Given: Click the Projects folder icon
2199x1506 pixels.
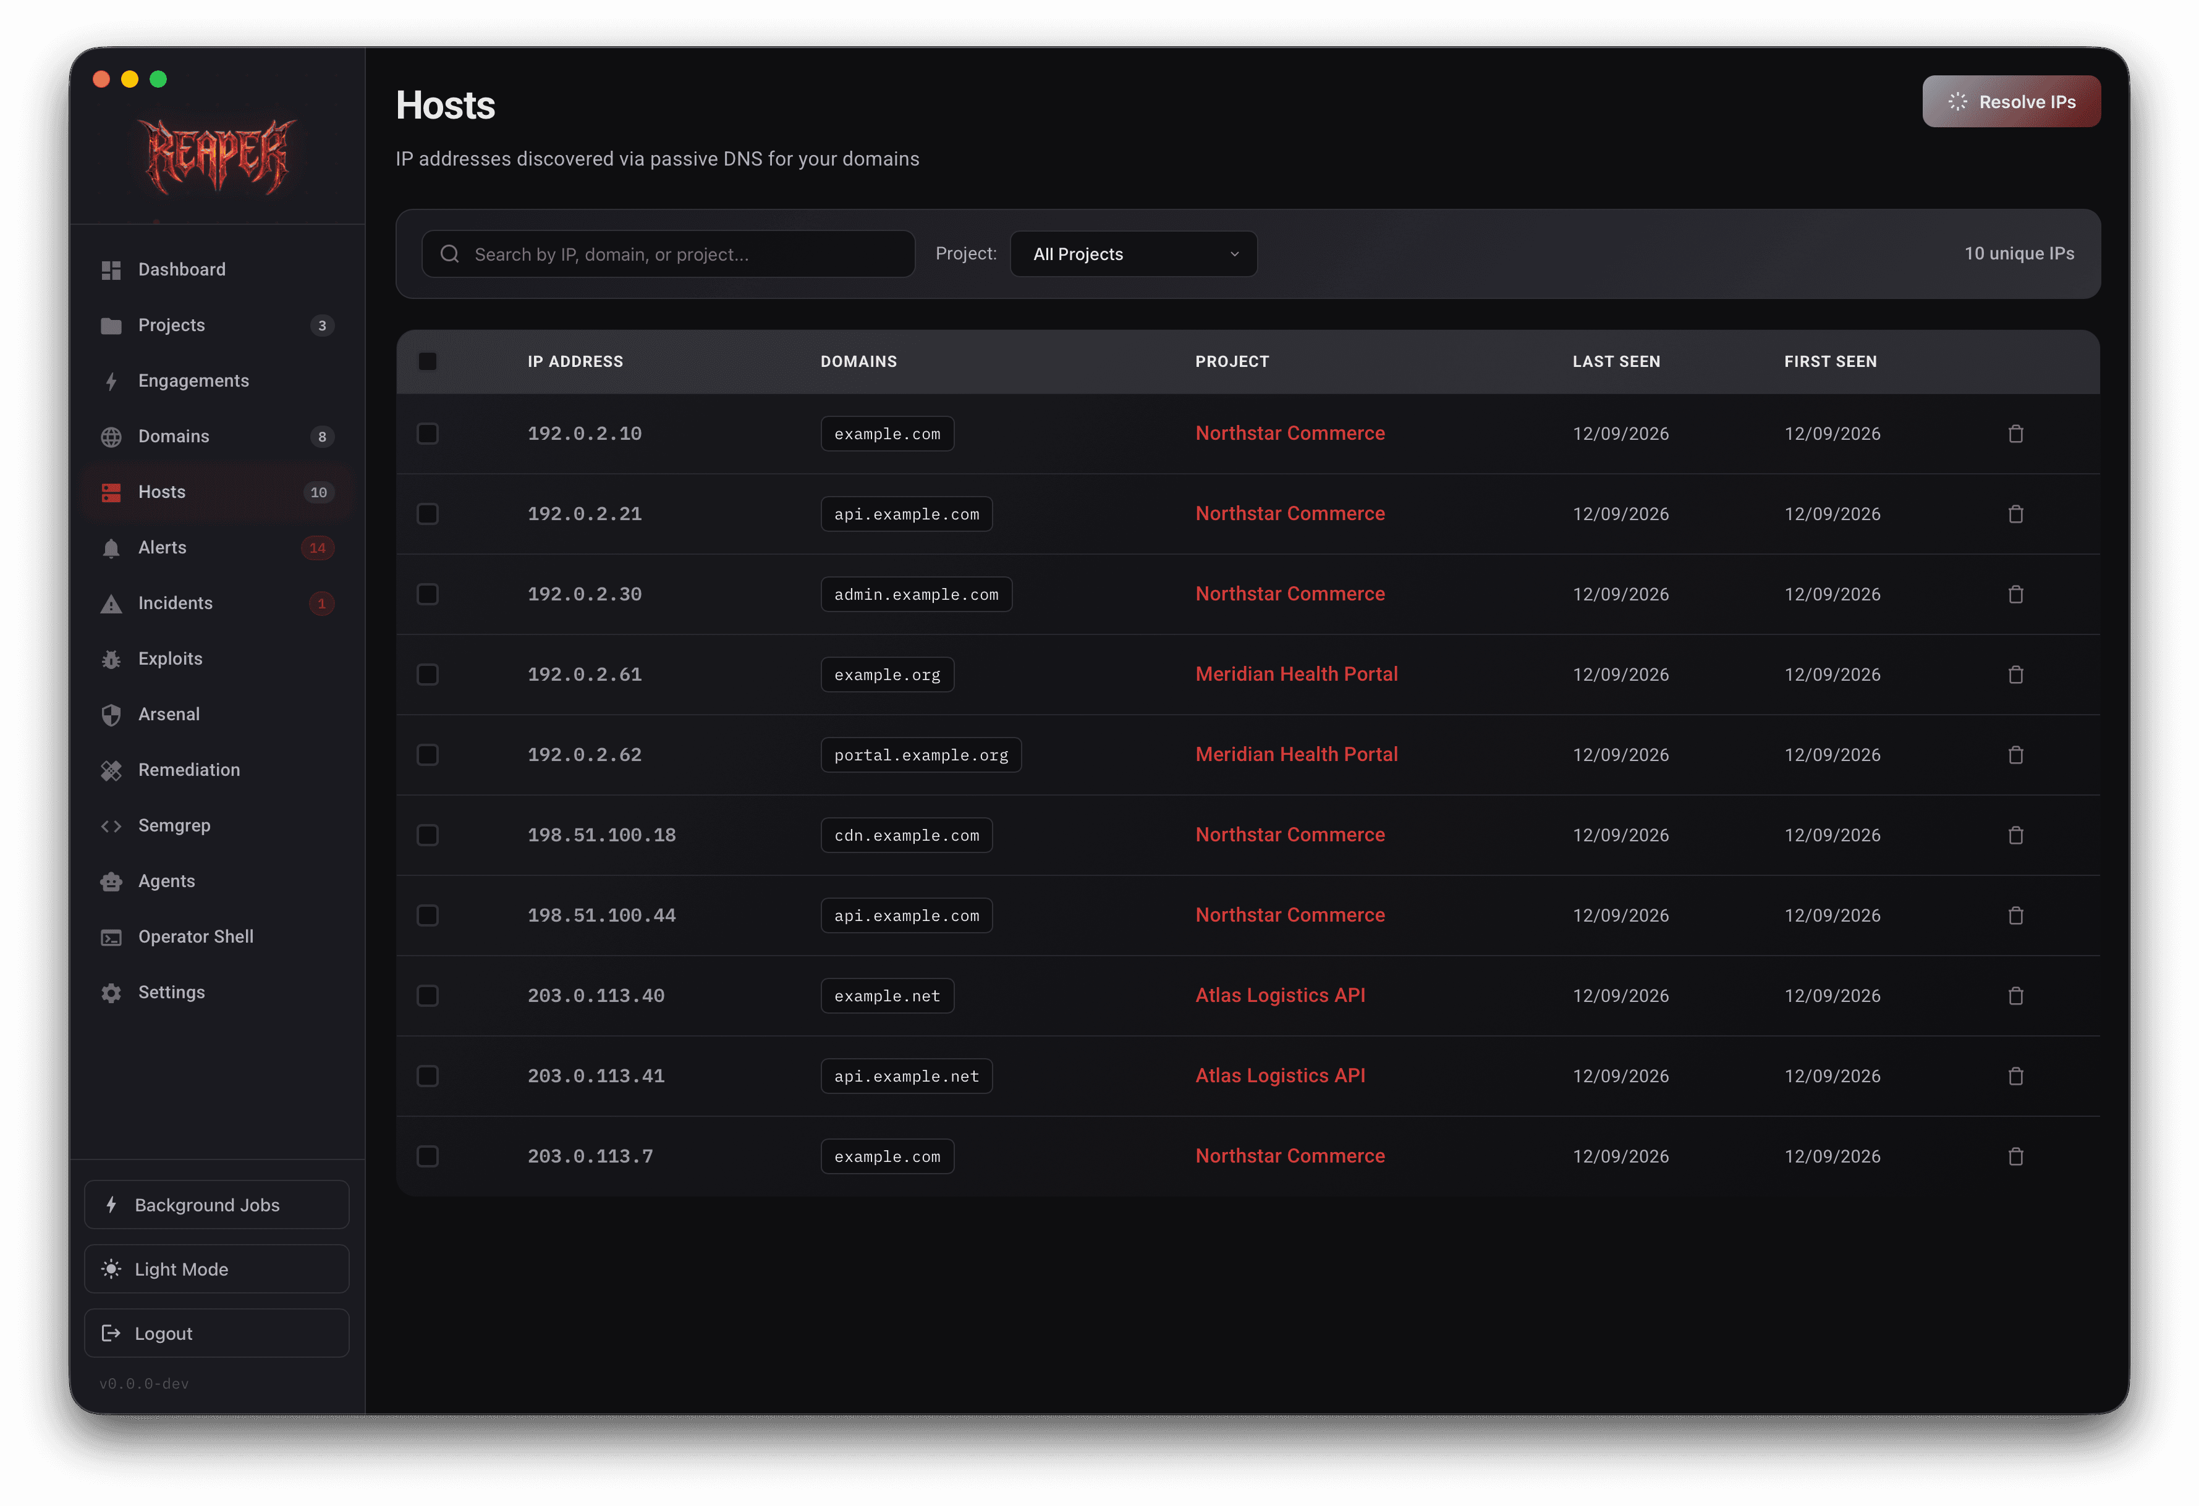Looking at the screenshot, I should tap(111, 326).
